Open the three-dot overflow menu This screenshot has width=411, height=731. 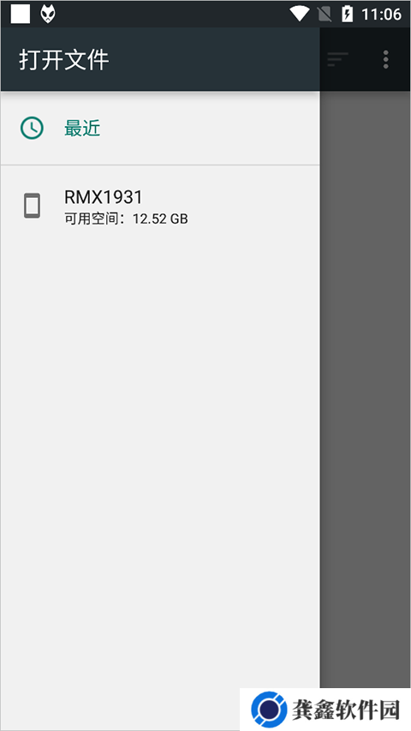(x=386, y=59)
